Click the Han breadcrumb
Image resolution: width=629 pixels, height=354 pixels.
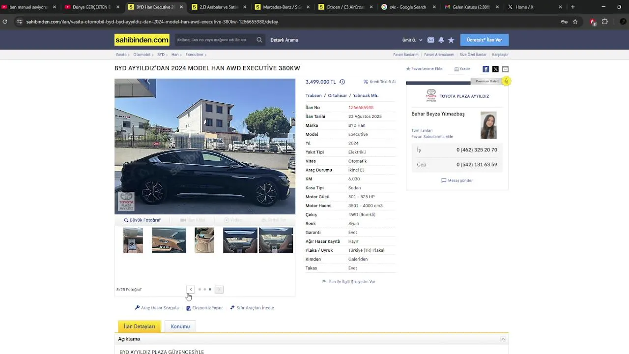coord(175,55)
